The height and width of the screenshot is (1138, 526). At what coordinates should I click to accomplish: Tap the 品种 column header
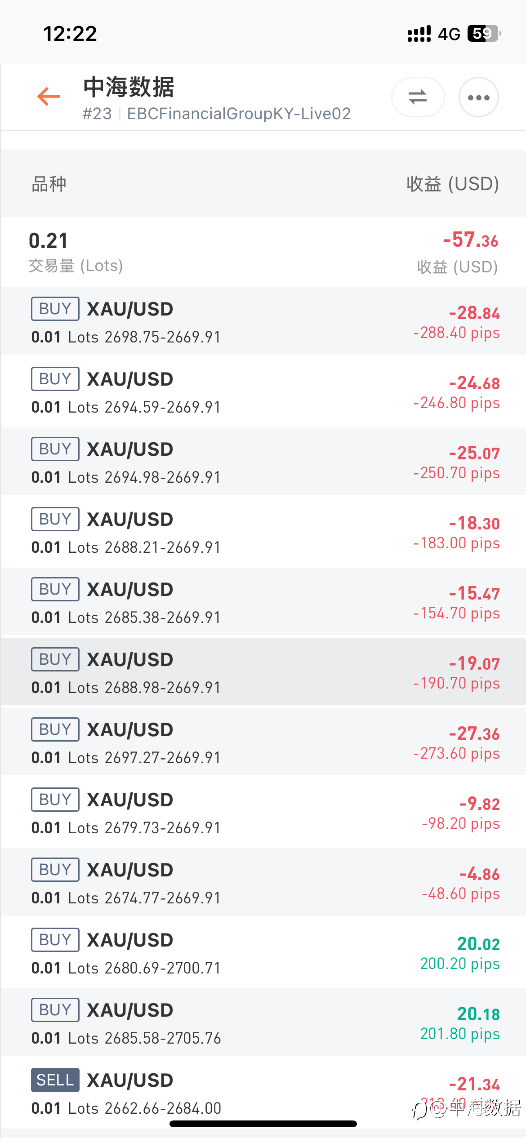49,184
